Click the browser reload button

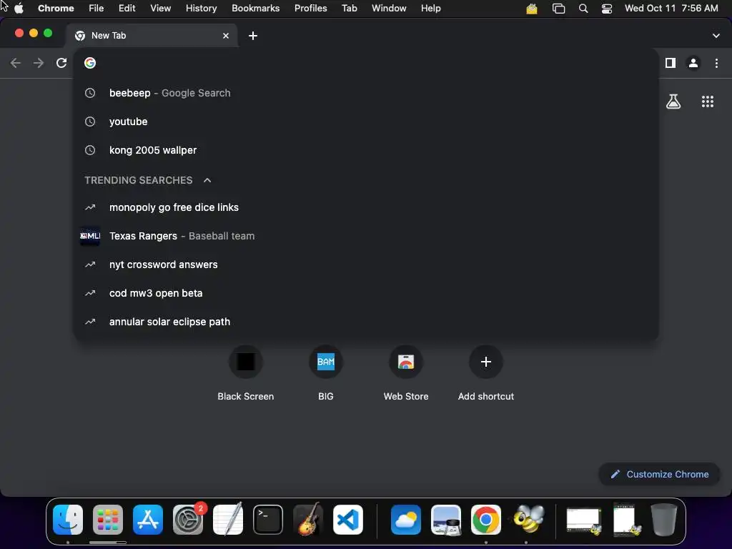(61, 63)
